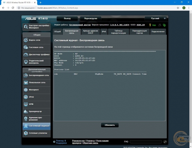
Task: Switch to Таблица маршрутизации tab
Action: (118, 32)
